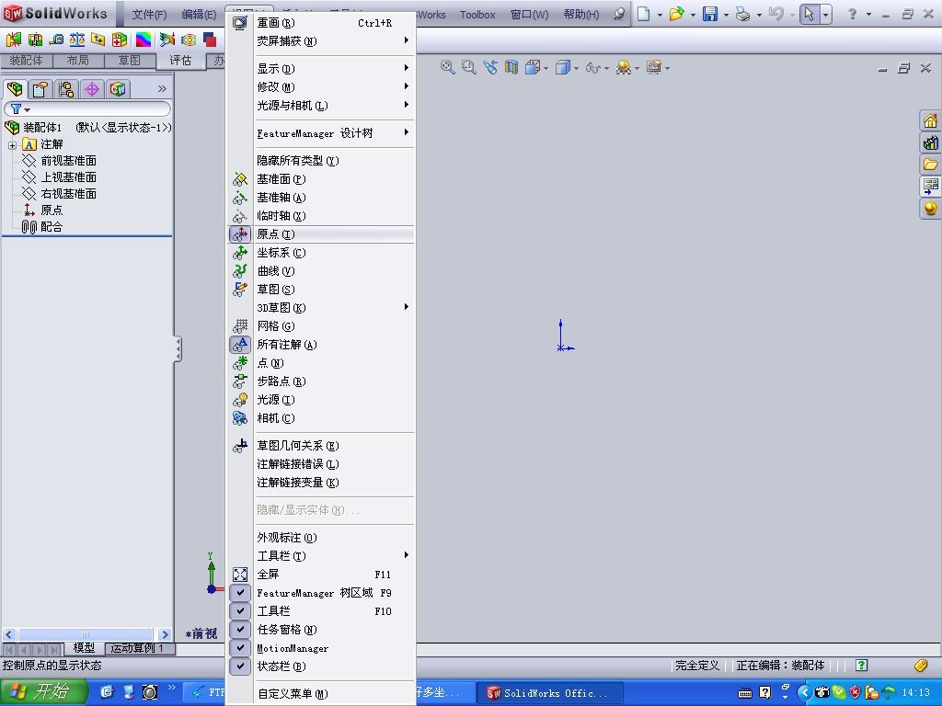Toggle Origins (原点) visibility in menu

pyautogui.click(x=322, y=234)
